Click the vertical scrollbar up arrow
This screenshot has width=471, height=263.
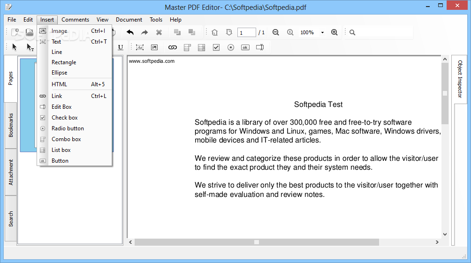(445, 60)
